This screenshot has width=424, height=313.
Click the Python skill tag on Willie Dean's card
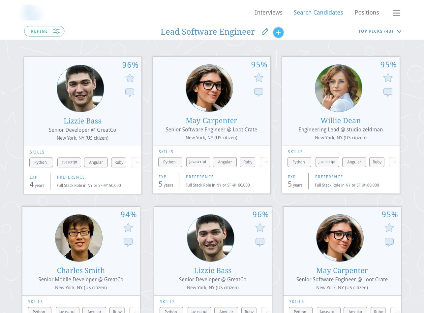point(299,162)
